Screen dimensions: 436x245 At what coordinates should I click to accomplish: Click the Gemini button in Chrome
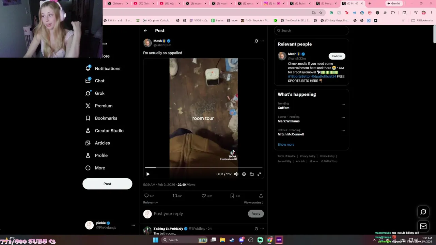coord(394,3)
